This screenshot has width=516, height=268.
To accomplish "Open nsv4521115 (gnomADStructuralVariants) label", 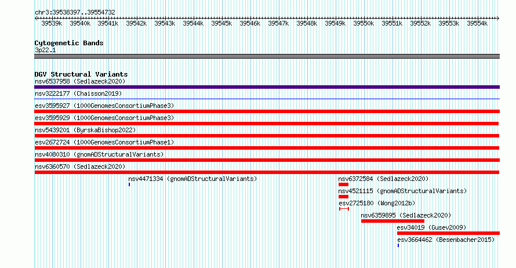I will click(402, 191).
